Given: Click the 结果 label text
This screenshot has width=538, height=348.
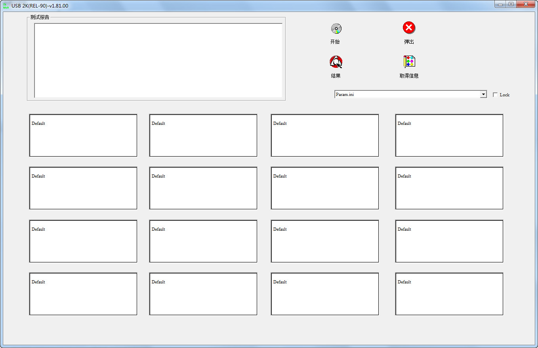Looking at the screenshot, I should coord(336,76).
